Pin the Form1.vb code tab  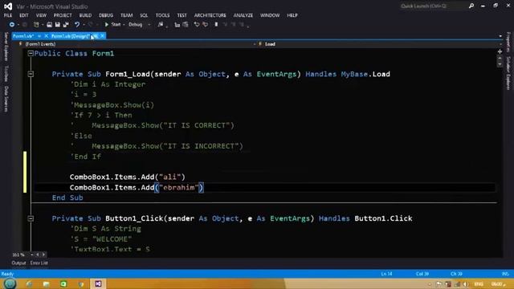pyautogui.click(x=39, y=36)
